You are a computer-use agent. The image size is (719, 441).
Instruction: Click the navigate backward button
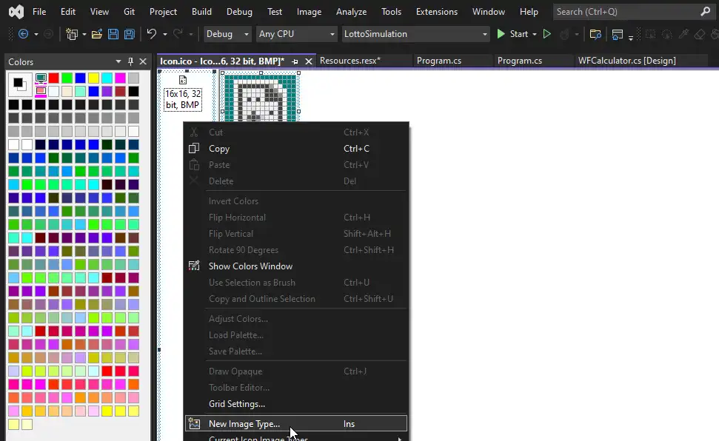tap(23, 34)
